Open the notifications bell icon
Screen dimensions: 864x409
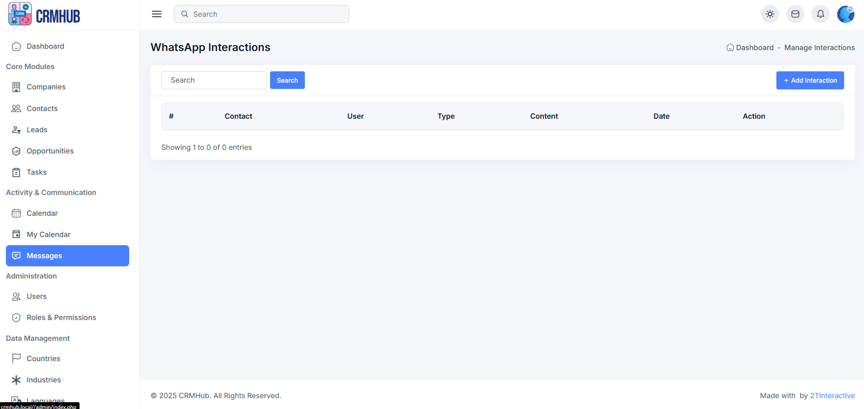coord(821,14)
